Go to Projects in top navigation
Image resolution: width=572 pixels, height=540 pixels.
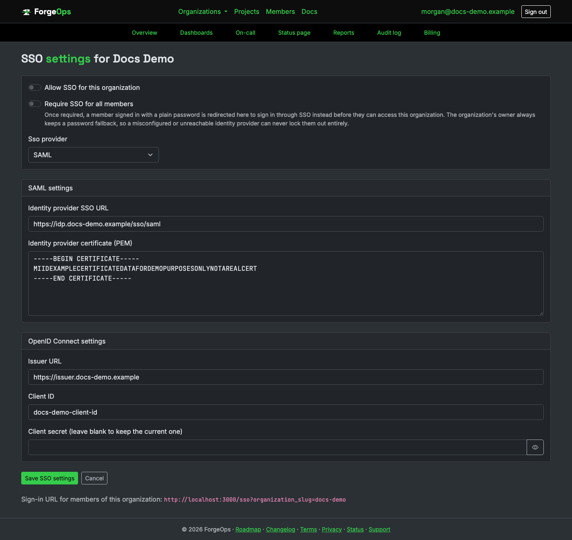tap(246, 11)
